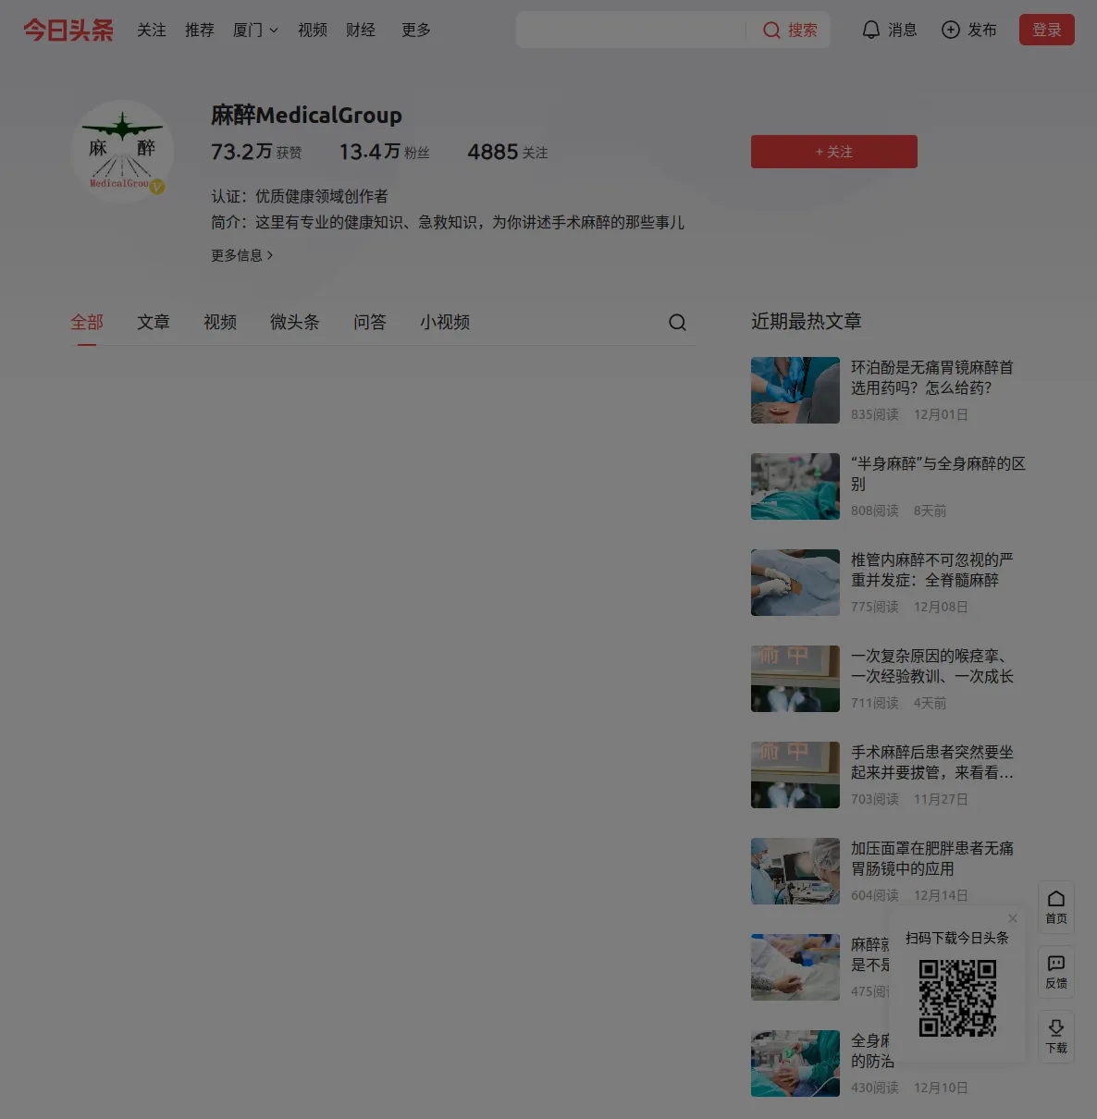Open article 环泊酚是无痛胃镜麻醉首选用药吗
The height and width of the screenshot is (1119, 1097).
(x=932, y=377)
